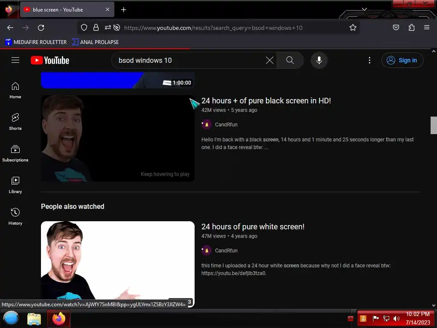Open the Firefox extensions puzzle icon

(411, 28)
